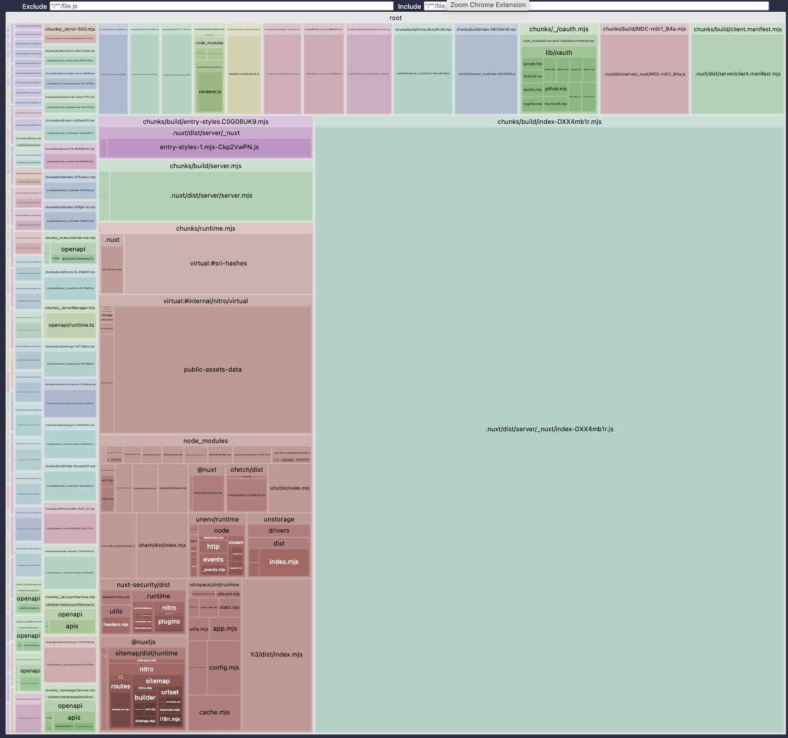Screen dimensions: 788x738
Task: Click the urlset block in sitemap
Action: [x=170, y=693]
